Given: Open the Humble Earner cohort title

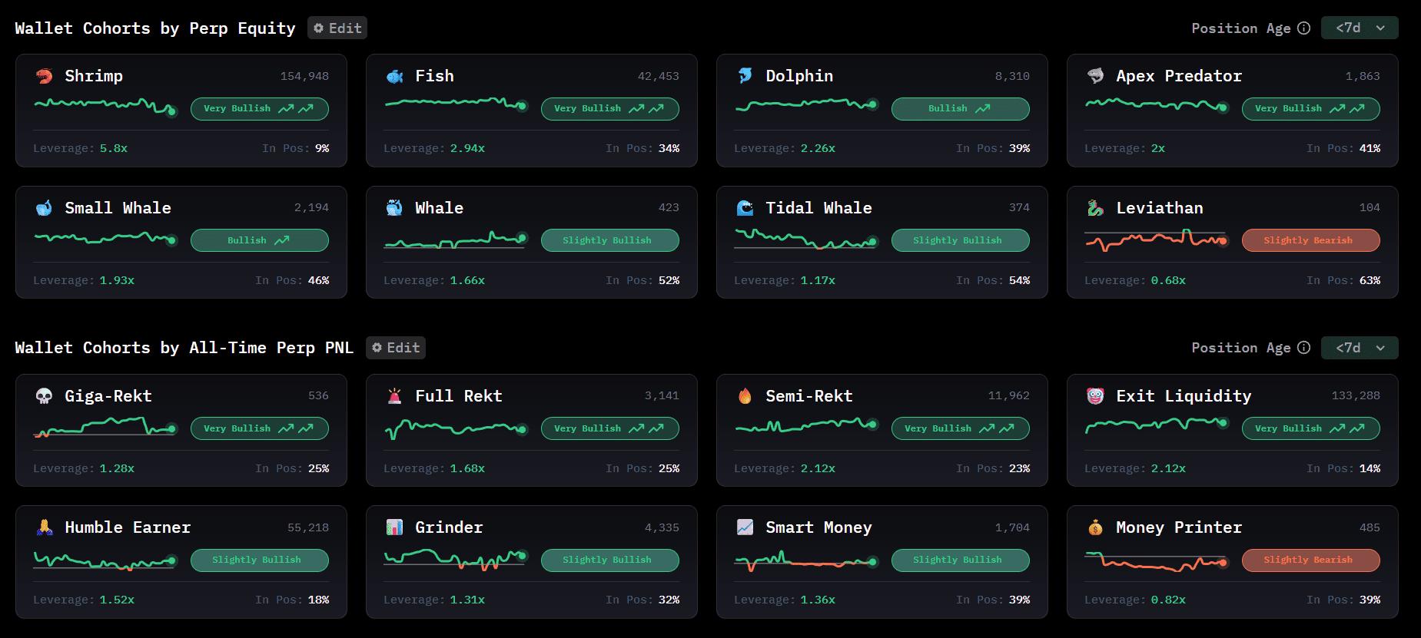Looking at the screenshot, I should tap(128, 527).
